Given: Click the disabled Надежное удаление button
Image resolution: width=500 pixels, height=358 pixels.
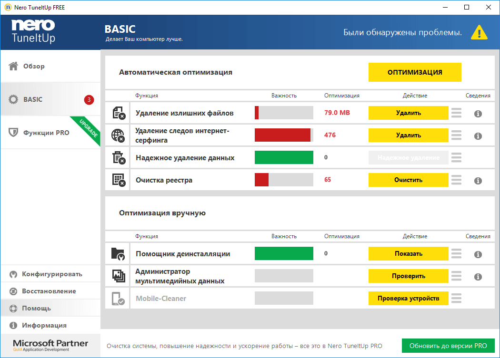Looking at the screenshot, I should point(409,158).
